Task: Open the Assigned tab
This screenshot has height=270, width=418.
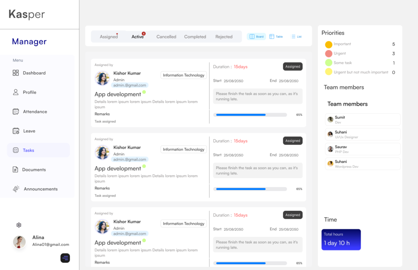Action: pos(109,37)
